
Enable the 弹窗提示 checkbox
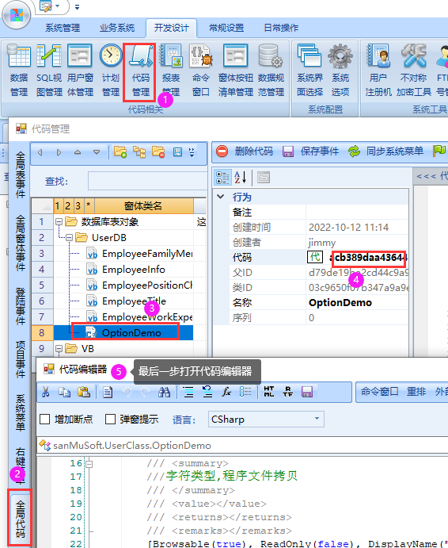click(110, 419)
